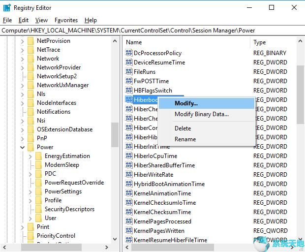Select the KernelPagesWritten value icon
This screenshot has height=252, width=305.
pos(129,231)
